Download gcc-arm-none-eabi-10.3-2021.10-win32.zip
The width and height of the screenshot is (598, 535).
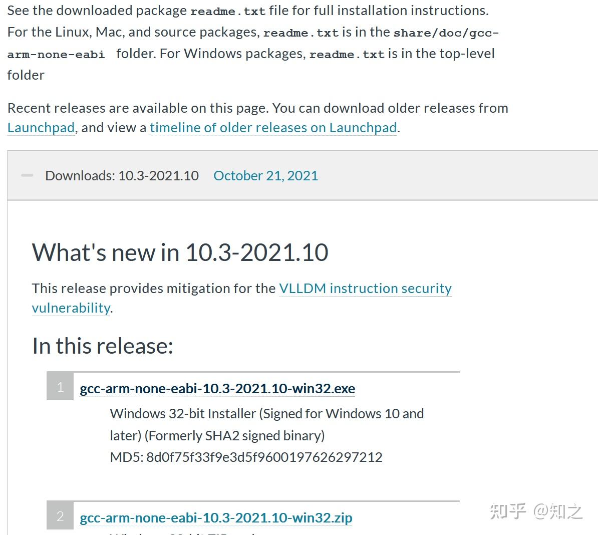point(216,517)
